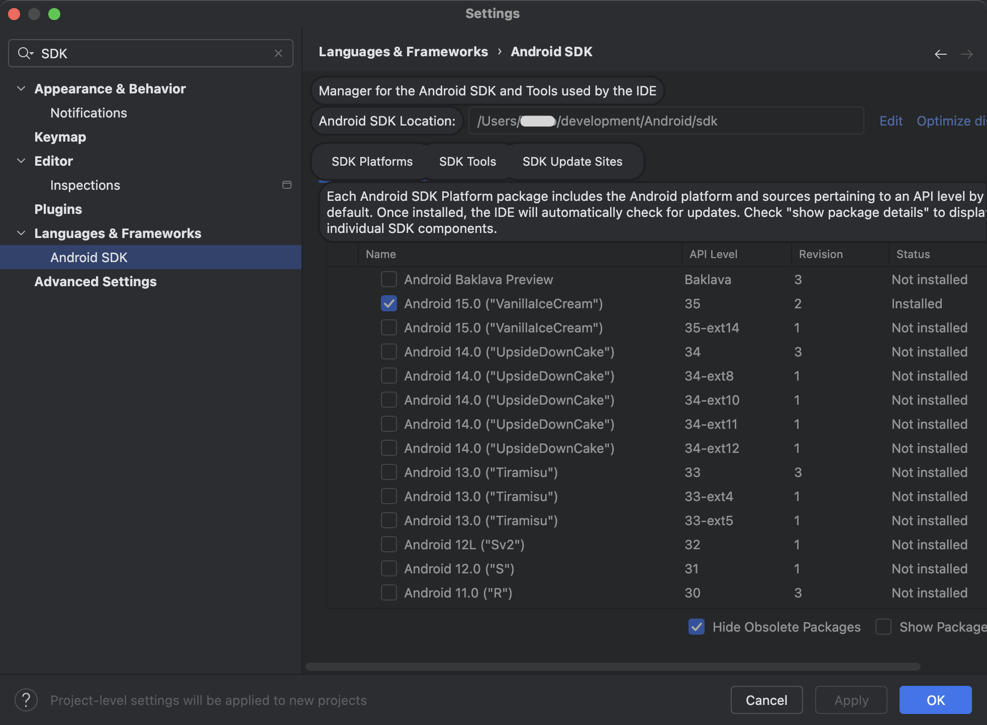Uncheck Android 15.0 VanillaIceCream API 35
Image resolution: width=987 pixels, height=725 pixels.
point(388,303)
